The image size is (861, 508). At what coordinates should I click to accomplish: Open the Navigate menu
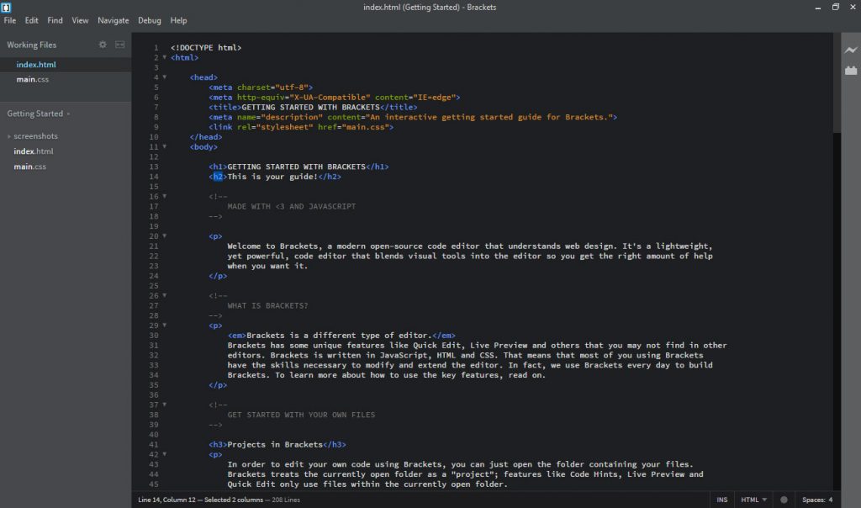tap(114, 20)
